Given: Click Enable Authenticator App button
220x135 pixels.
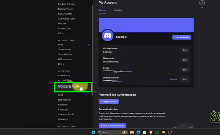Looking at the screenshot, I should pyautogui.click(x=113, y=126).
